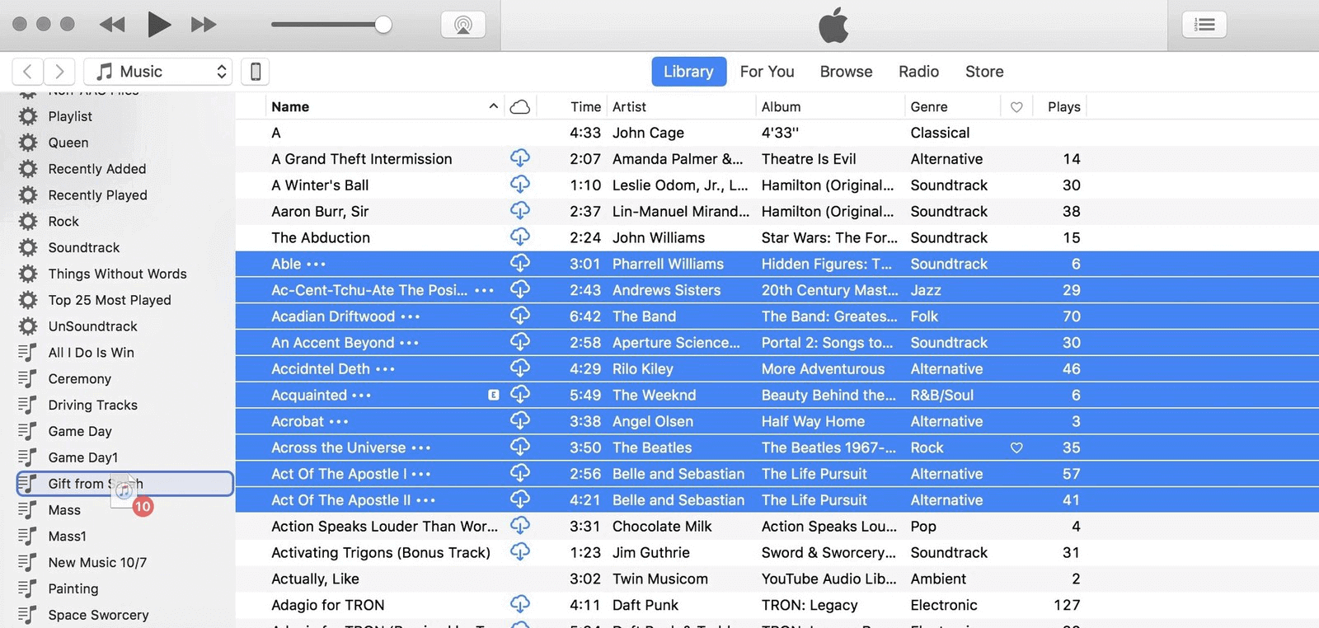Sort by the Time column
This screenshot has height=628, width=1319.
tap(585, 106)
